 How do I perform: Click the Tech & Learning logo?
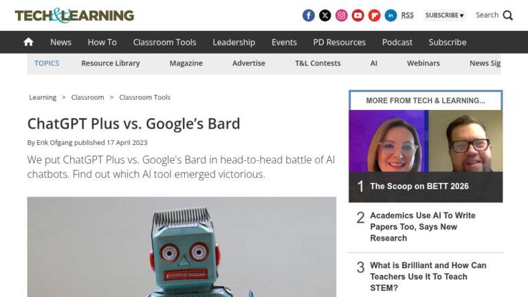coord(74,16)
